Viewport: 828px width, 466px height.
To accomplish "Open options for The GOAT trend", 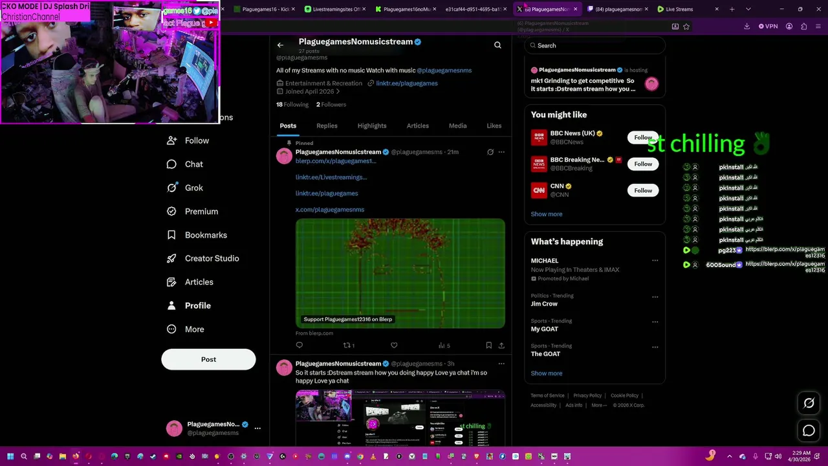I will coord(655,347).
